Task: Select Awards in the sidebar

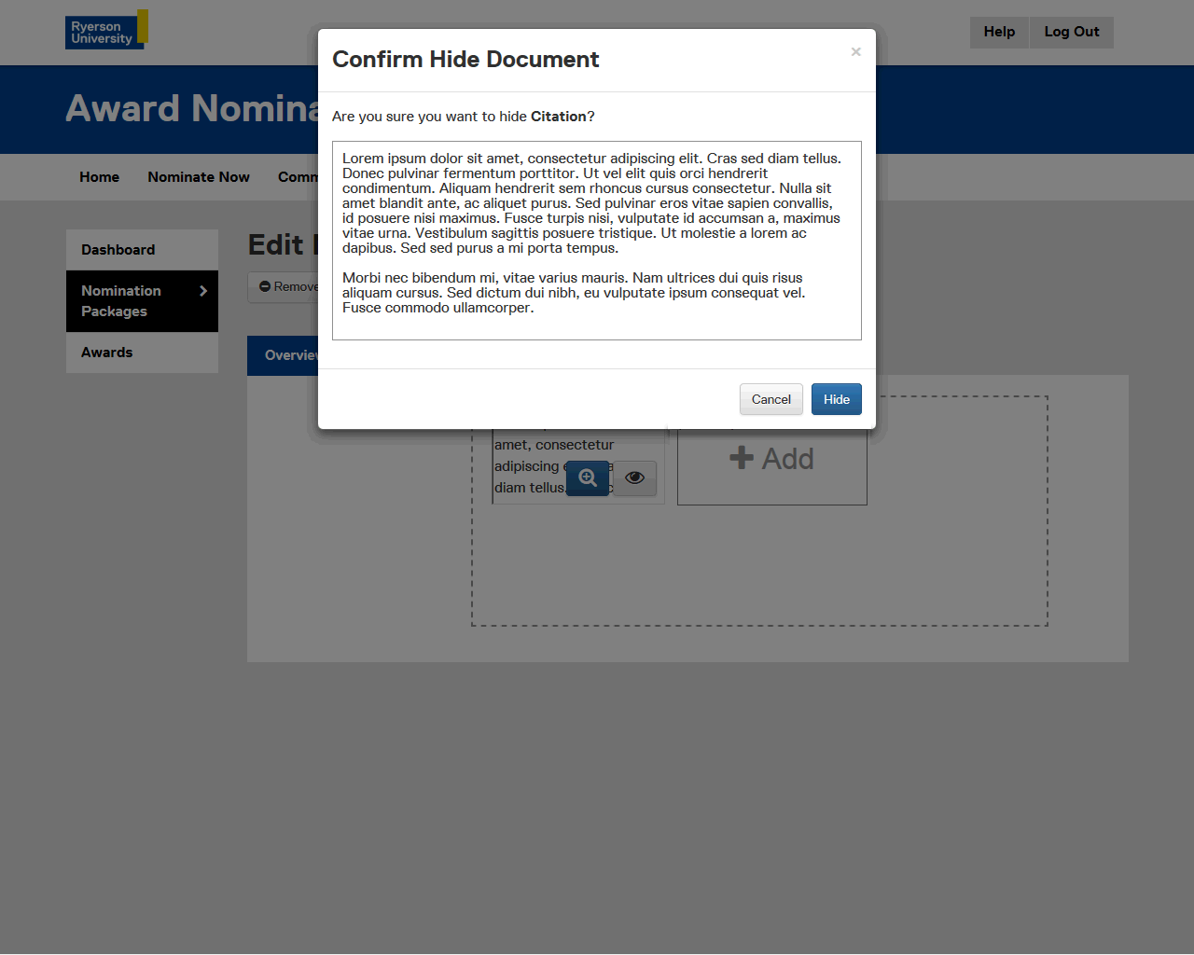Action: click(107, 353)
